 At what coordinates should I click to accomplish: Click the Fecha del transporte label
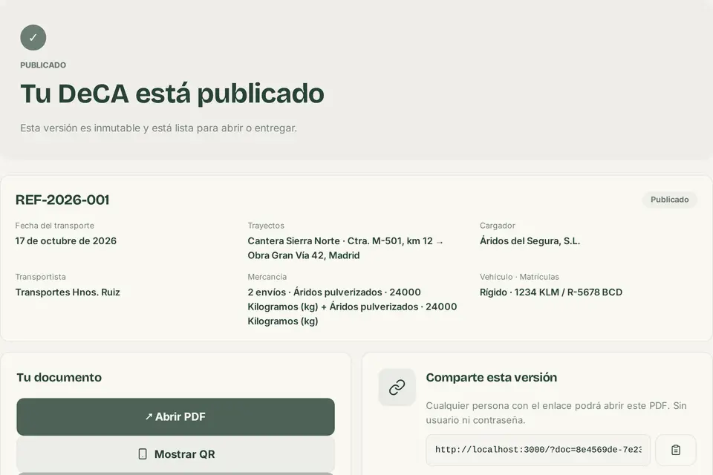pos(54,226)
